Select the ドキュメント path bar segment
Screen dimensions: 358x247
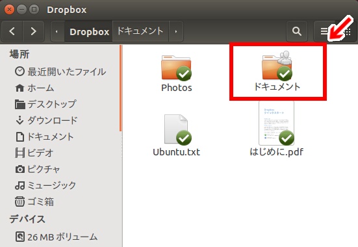(x=140, y=31)
